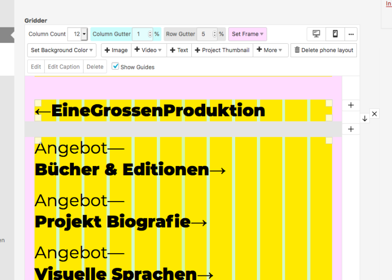The image size is (392, 280).
Task: Uncheck the Show Guides checkbox
Action: [x=116, y=67]
